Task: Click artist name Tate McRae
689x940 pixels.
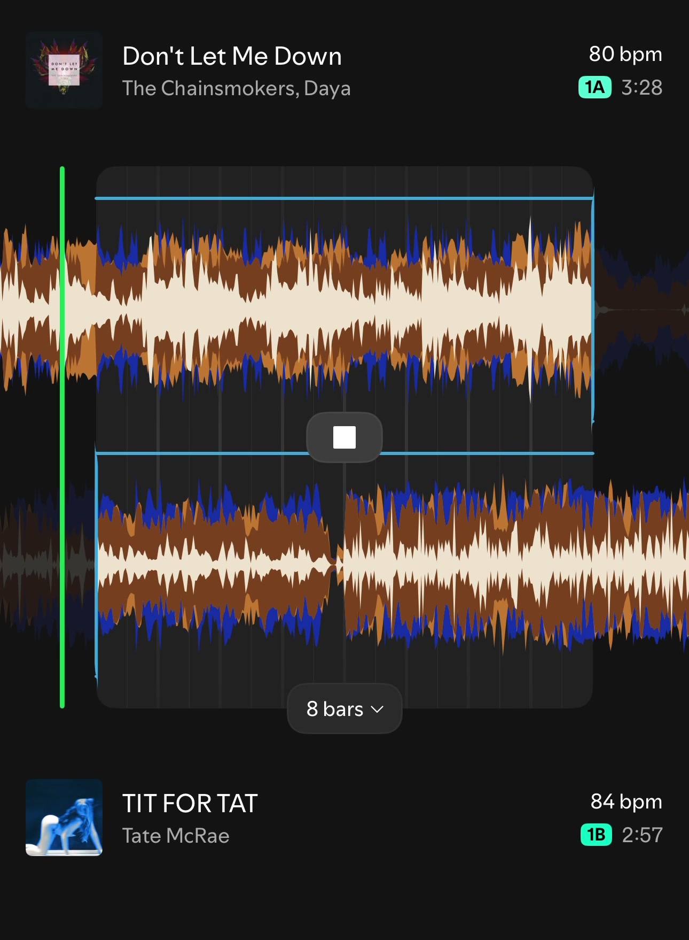Action: (x=176, y=836)
